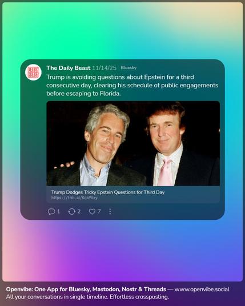The width and height of the screenshot is (245, 306).
Task: Click the reply count number 1
Action: click(58, 211)
